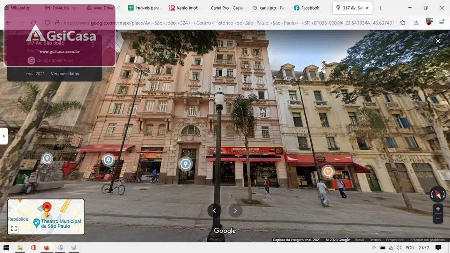This screenshot has height=253, width=450.
Task: Open Ver mais datas link
Action: (65, 74)
